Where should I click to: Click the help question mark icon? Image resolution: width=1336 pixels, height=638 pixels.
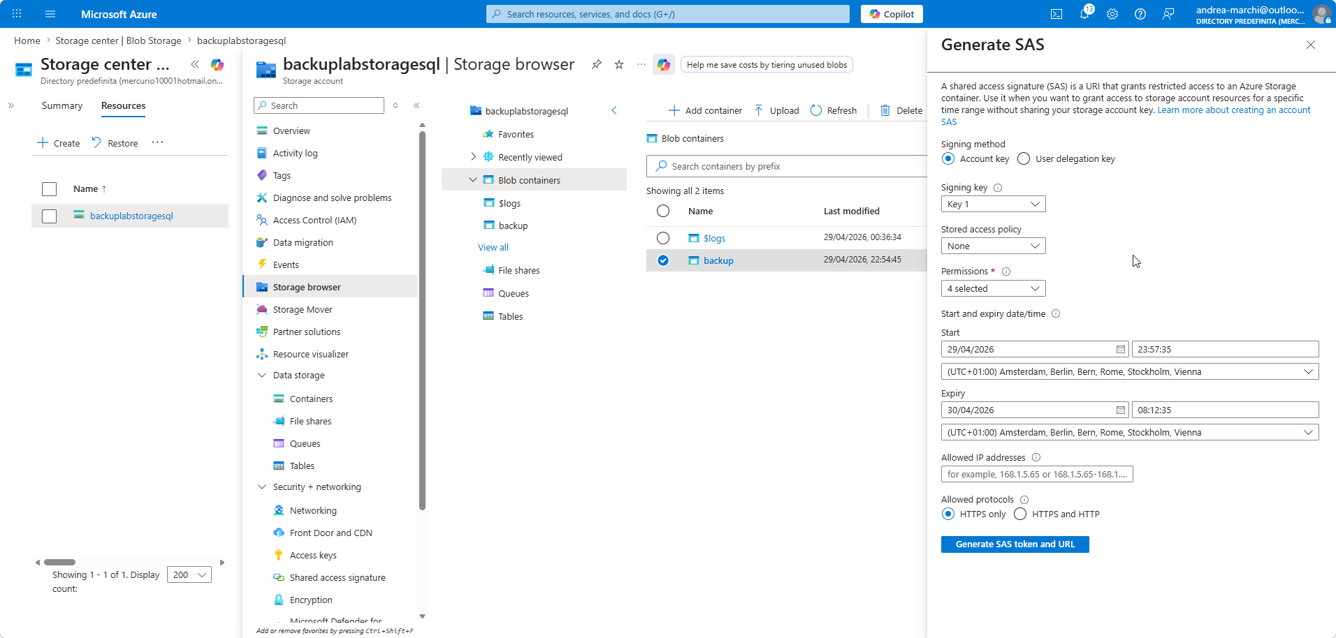pyautogui.click(x=1140, y=14)
